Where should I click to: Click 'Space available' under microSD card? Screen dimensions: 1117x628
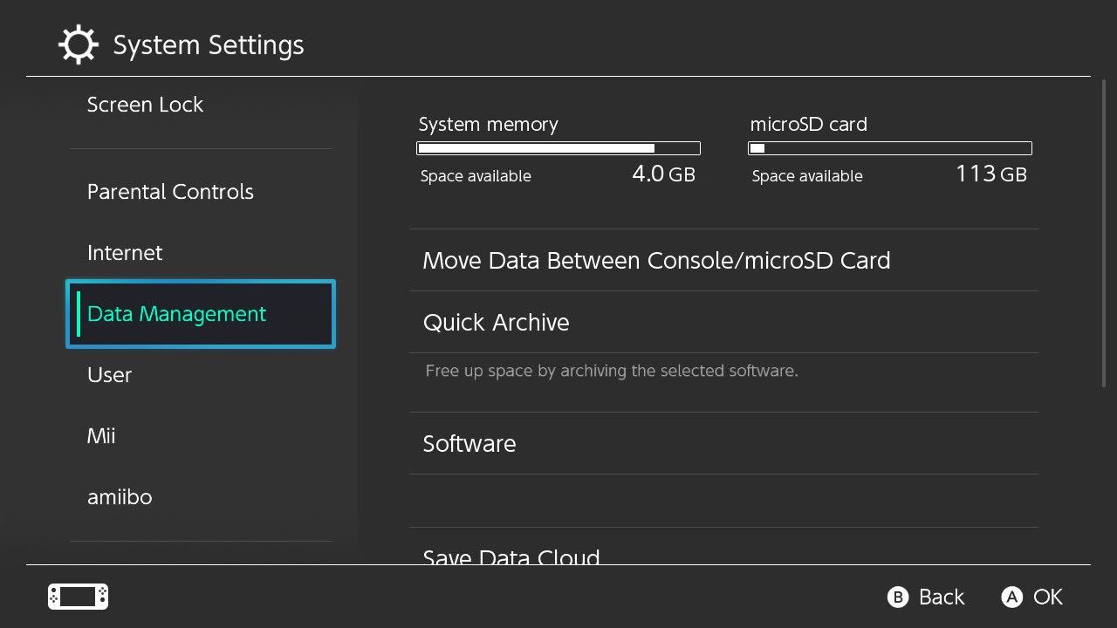click(807, 176)
